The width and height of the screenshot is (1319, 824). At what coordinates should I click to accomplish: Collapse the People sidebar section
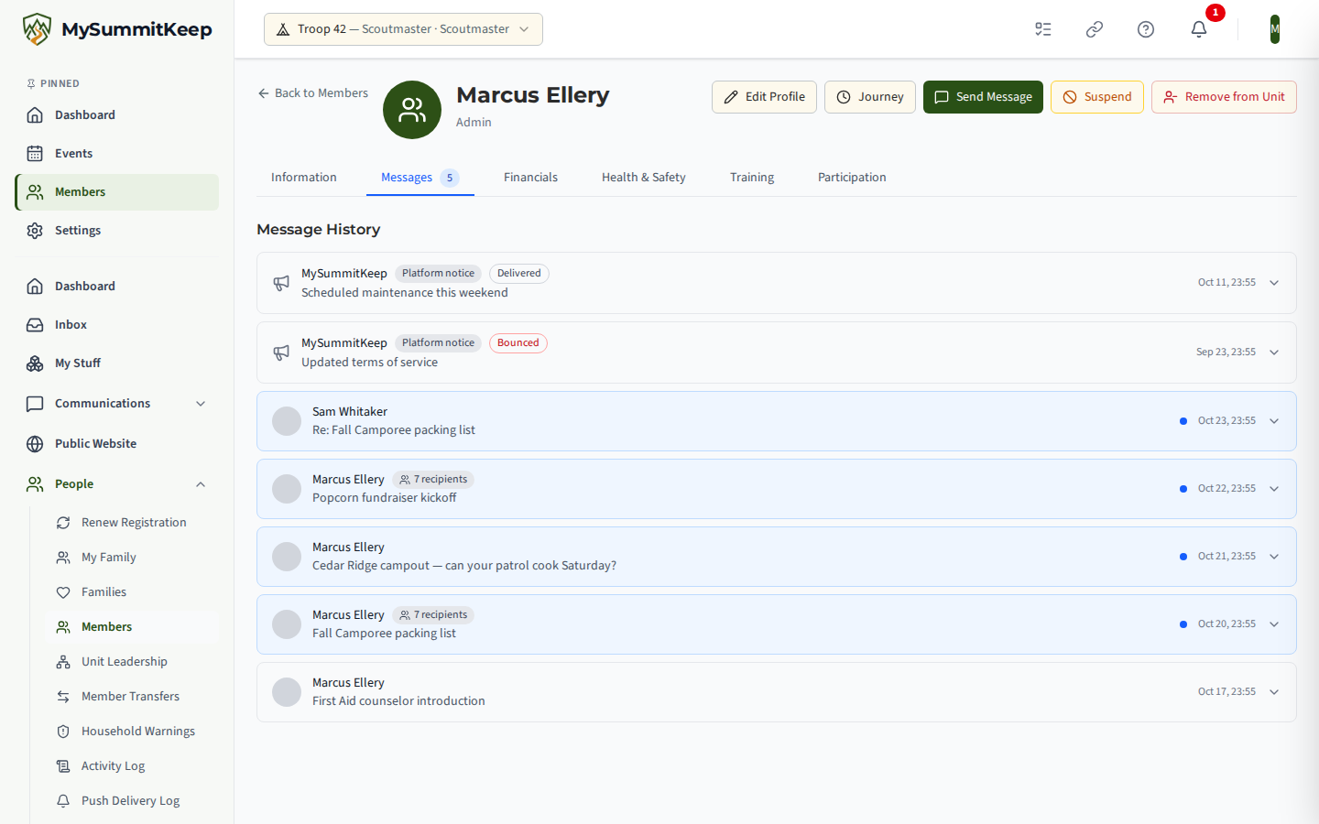tap(117, 484)
